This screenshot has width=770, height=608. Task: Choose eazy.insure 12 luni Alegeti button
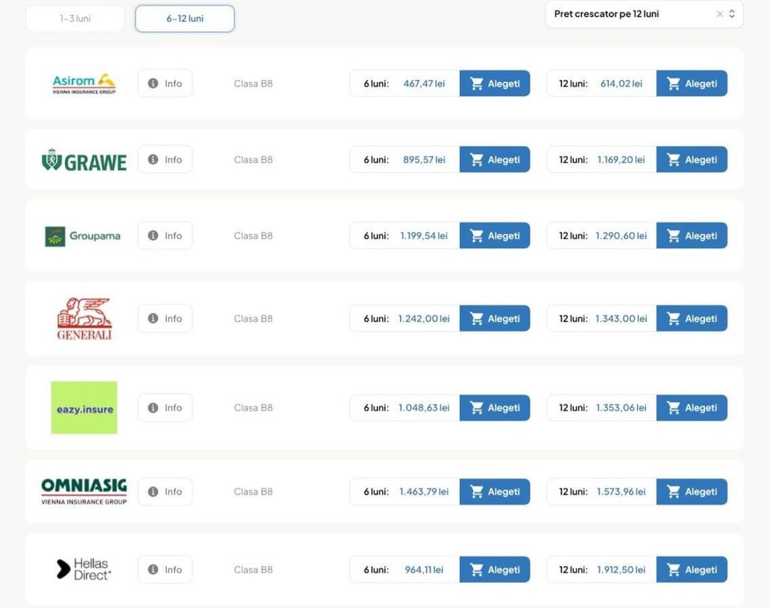coord(692,408)
